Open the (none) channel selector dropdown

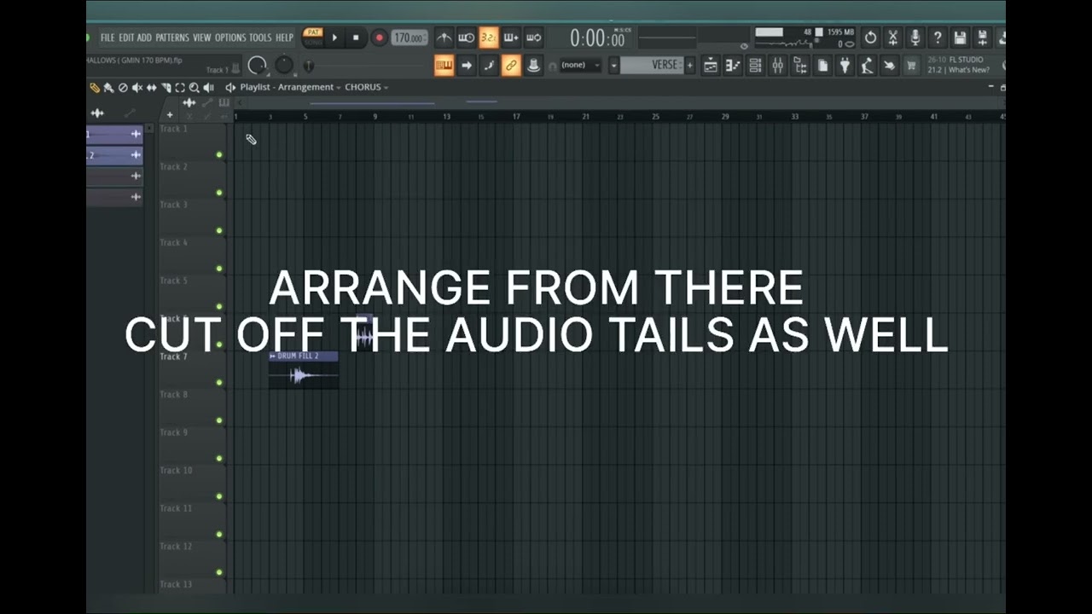580,65
